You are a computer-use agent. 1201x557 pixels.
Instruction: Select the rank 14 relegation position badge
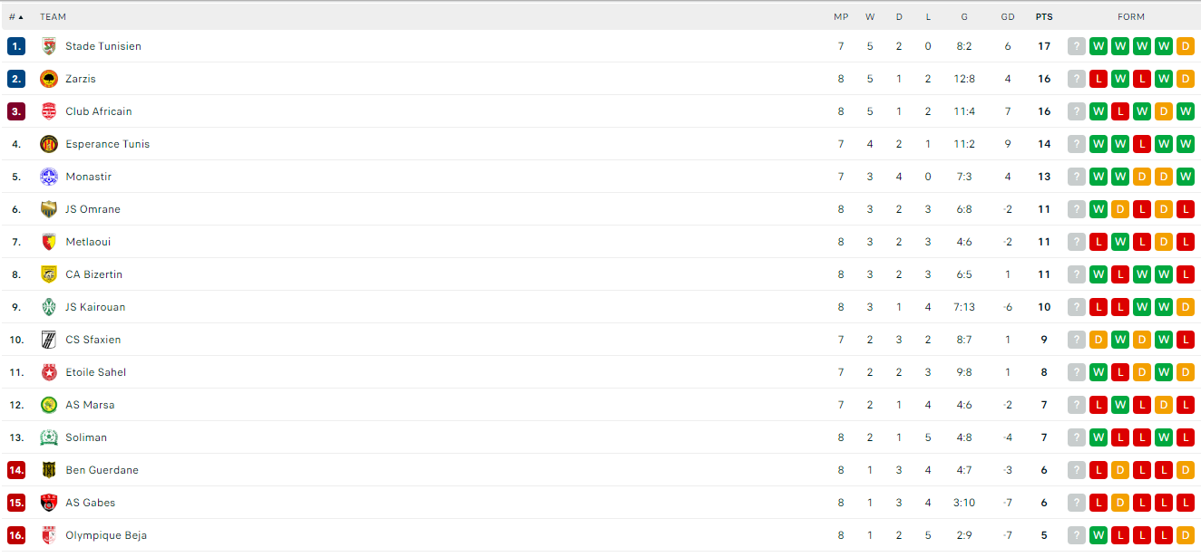(x=16, y=470)
